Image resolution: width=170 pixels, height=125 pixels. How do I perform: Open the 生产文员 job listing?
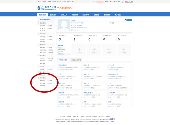[111, 65]
